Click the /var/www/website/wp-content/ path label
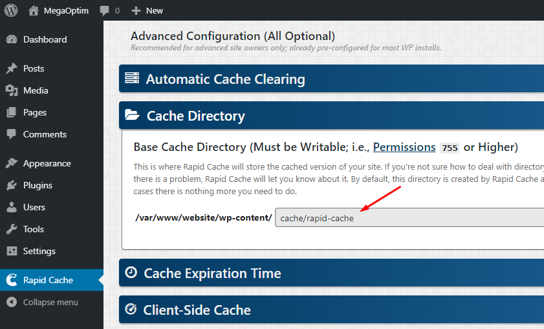The height and width of the screenshot is (329, 544). (204, 218)
